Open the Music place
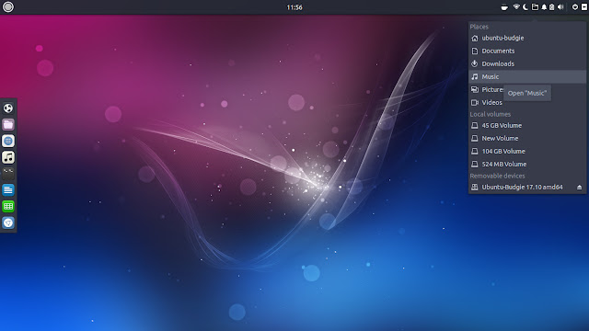The image size is (589, 331). [x=527, y=76]
